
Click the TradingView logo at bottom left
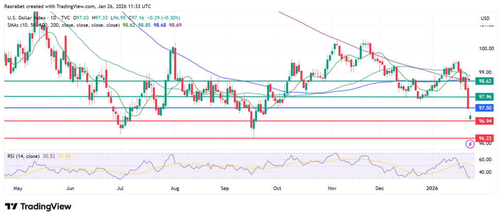pos(37,207)
